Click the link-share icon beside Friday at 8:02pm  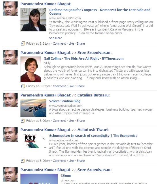coord(23,86)
